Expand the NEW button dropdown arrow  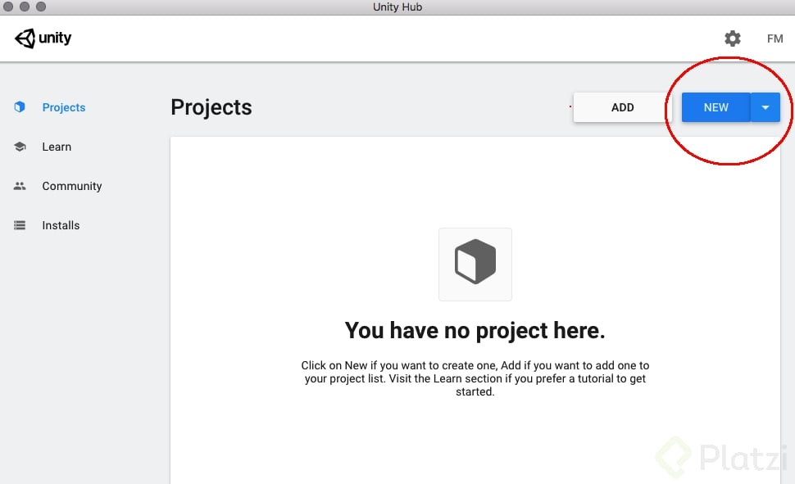point(765,107)
